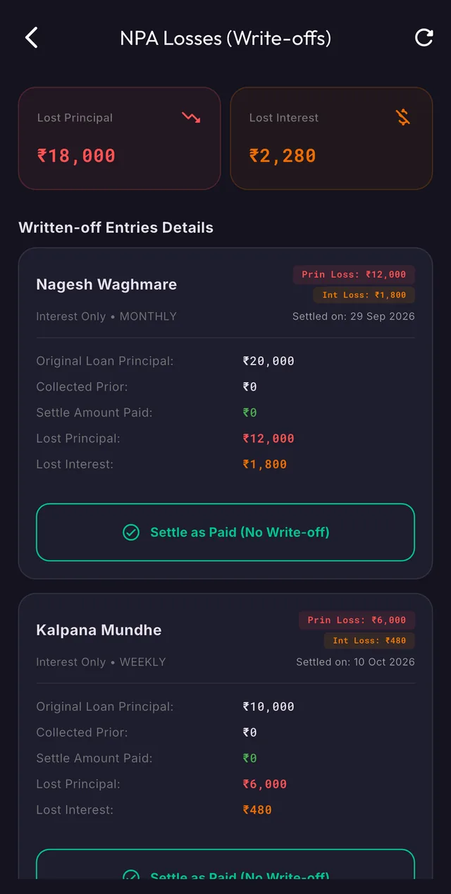The width and height of the screenshot is (451, 894).
Task: Select Nagesh's Original Loan Principal ₹20,000 value
Action: pyautogui.click(x=268, y=361)
